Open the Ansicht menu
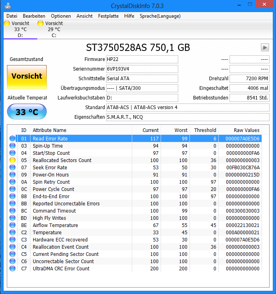This screenshot has width=276, height=294. pos(85,16)
